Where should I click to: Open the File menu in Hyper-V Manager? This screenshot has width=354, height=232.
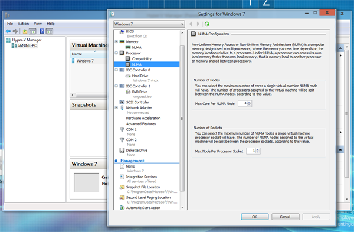coord(10,24)
